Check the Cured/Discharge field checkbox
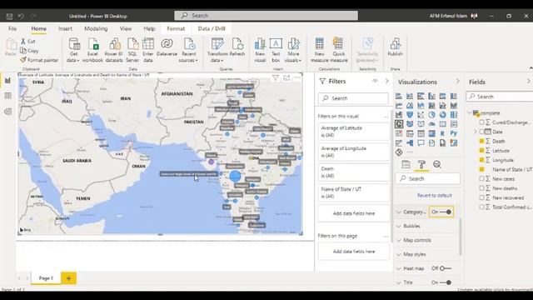Image resolution: width=533 pixels, height=300 pixels. [481, 122]
